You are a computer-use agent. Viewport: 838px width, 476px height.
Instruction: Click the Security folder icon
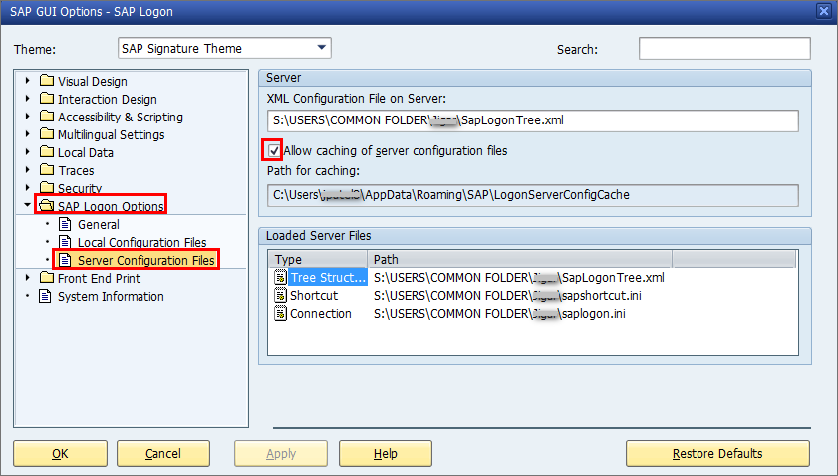[x=47, y=188]
